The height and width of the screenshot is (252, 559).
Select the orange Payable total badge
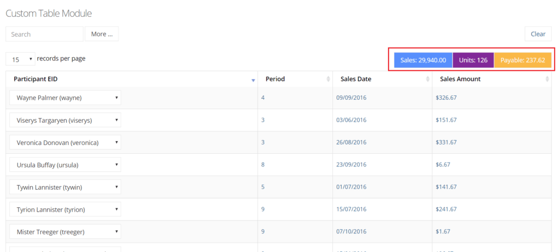coord(522,60)
